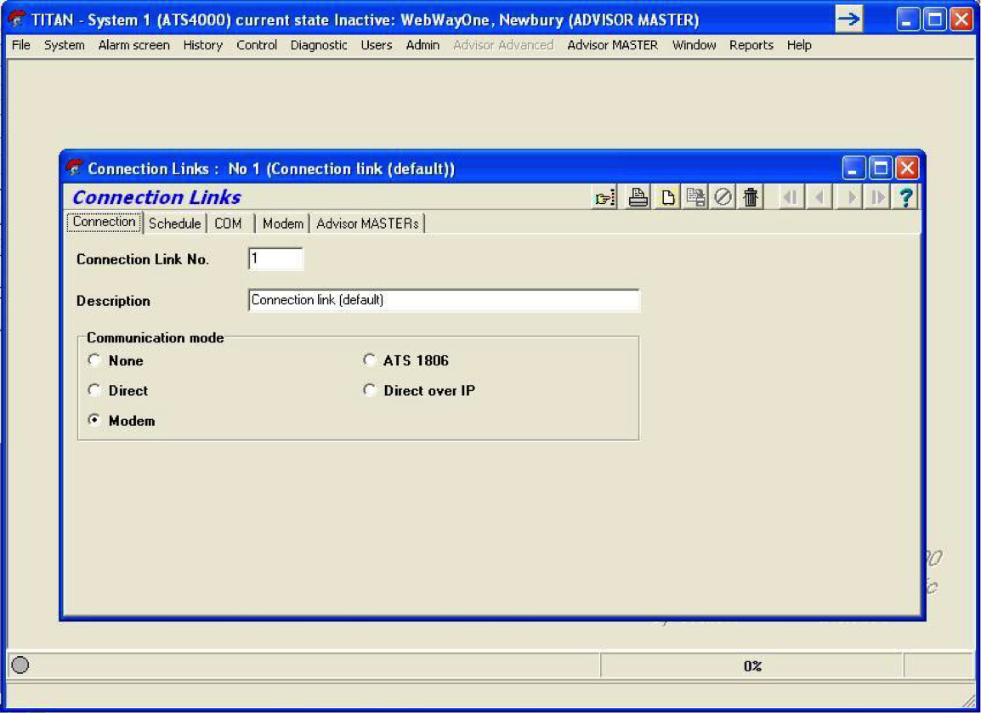Switch to the Schedule tab

(174, 224)
